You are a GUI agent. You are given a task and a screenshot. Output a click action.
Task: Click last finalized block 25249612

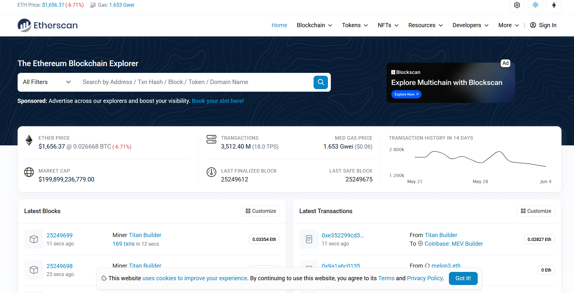click(235, 180)
